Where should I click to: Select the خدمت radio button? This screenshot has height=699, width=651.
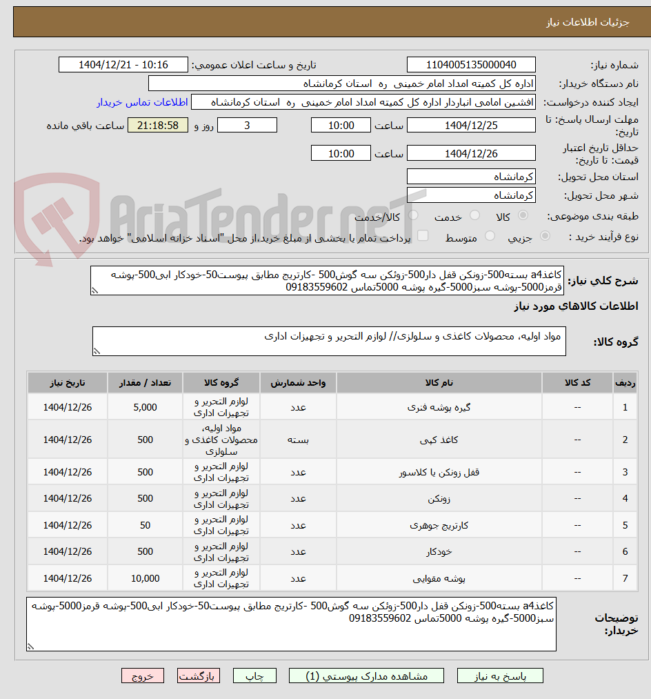(475, 215)
